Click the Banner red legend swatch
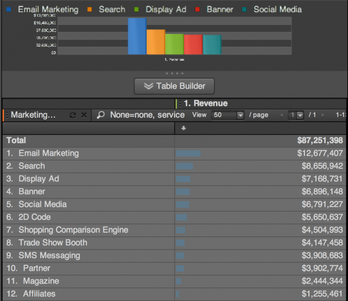348x301 pixels. pos(197,9)
